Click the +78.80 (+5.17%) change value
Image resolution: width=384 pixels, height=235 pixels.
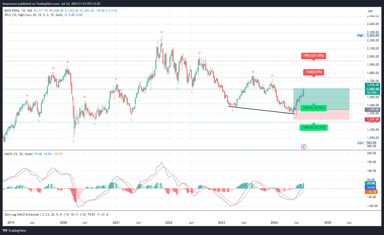pos(106,11)
